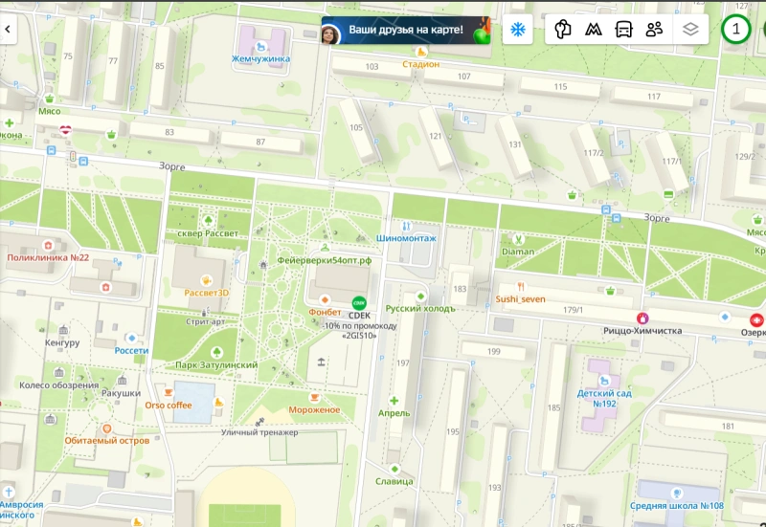
Task: Select the Колесо обозрения marker
Action: point(58,373)
